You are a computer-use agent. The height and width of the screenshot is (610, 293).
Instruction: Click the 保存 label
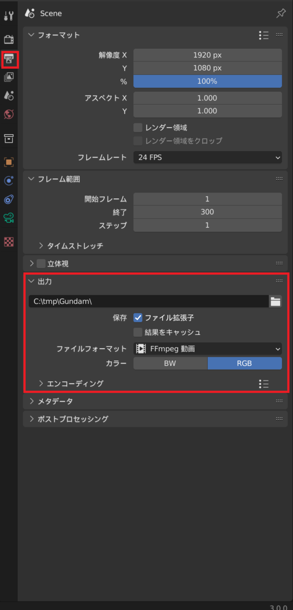(120, 318)
